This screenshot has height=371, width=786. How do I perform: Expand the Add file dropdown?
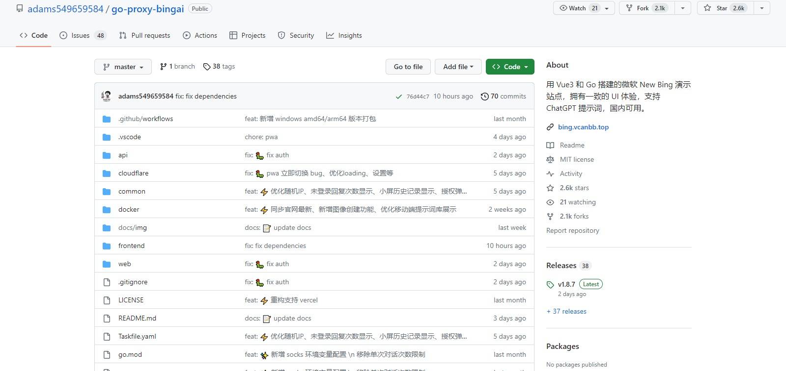tap(458, 67)
